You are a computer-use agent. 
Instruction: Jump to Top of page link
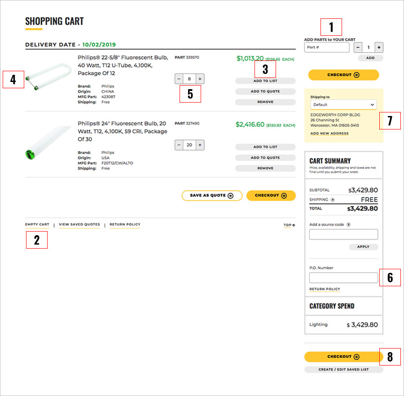pos(289,225)
